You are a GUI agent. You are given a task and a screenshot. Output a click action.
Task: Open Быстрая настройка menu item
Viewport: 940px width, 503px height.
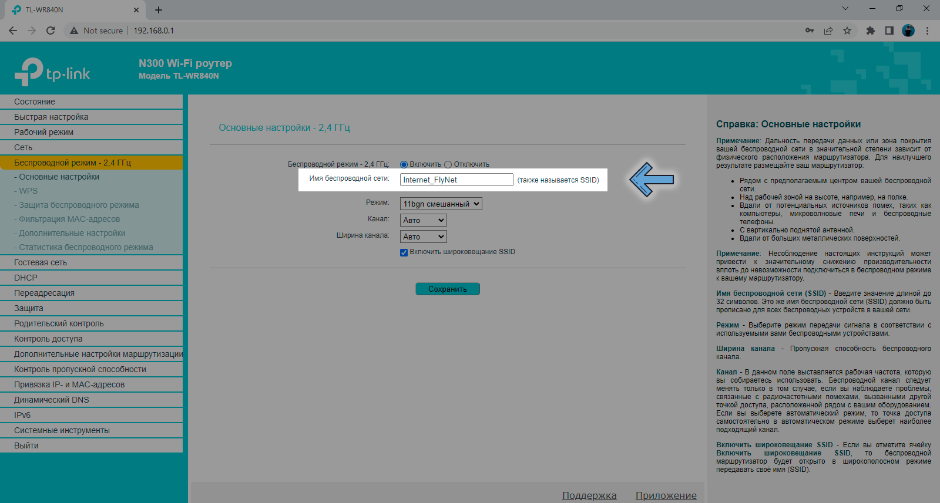tap(91, 117)
